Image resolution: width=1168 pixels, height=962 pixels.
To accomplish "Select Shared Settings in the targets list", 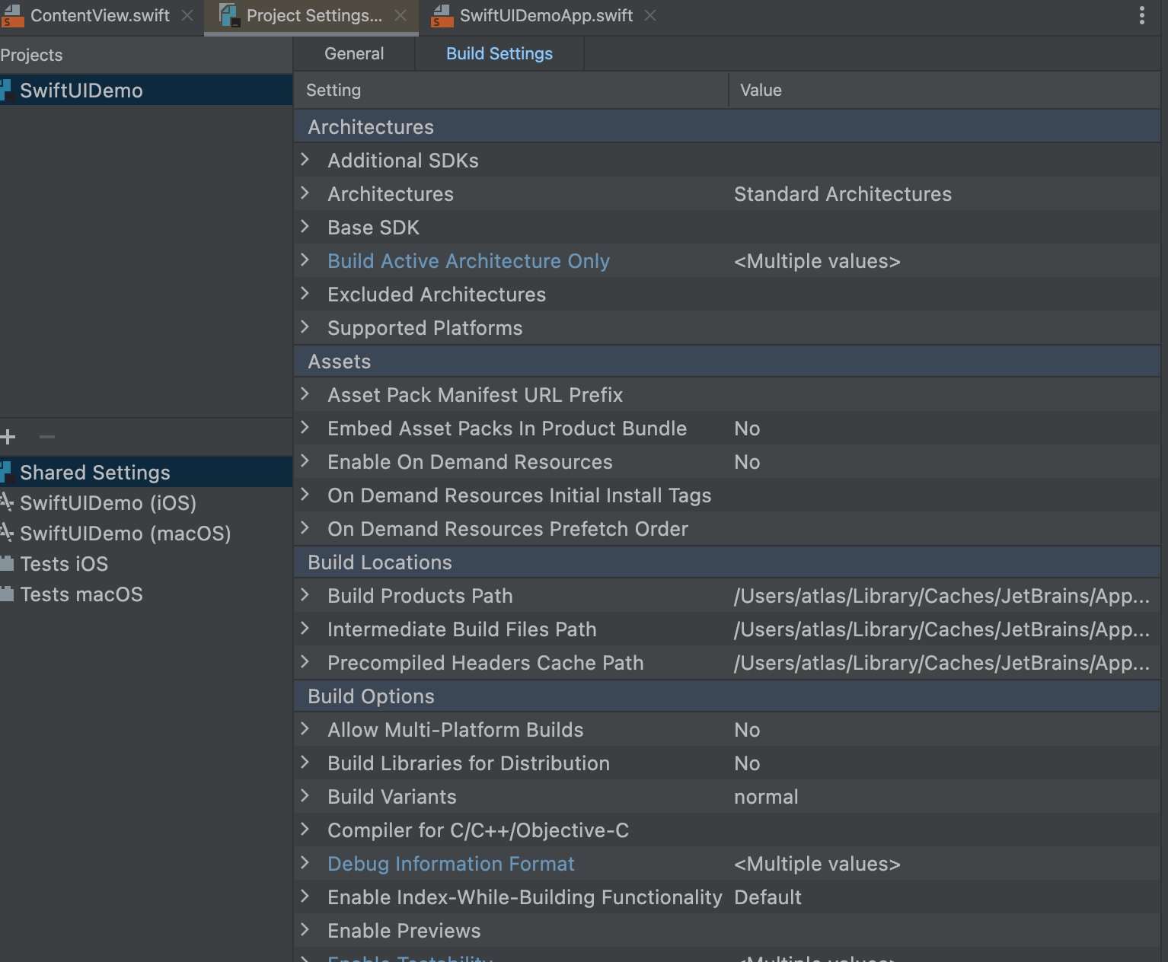I will coord(146,473).
